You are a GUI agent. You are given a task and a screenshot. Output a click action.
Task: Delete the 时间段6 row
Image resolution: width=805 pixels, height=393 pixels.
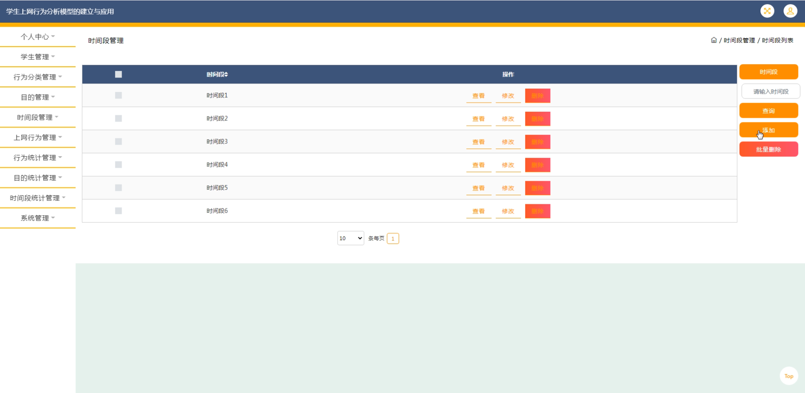(538, 211)
